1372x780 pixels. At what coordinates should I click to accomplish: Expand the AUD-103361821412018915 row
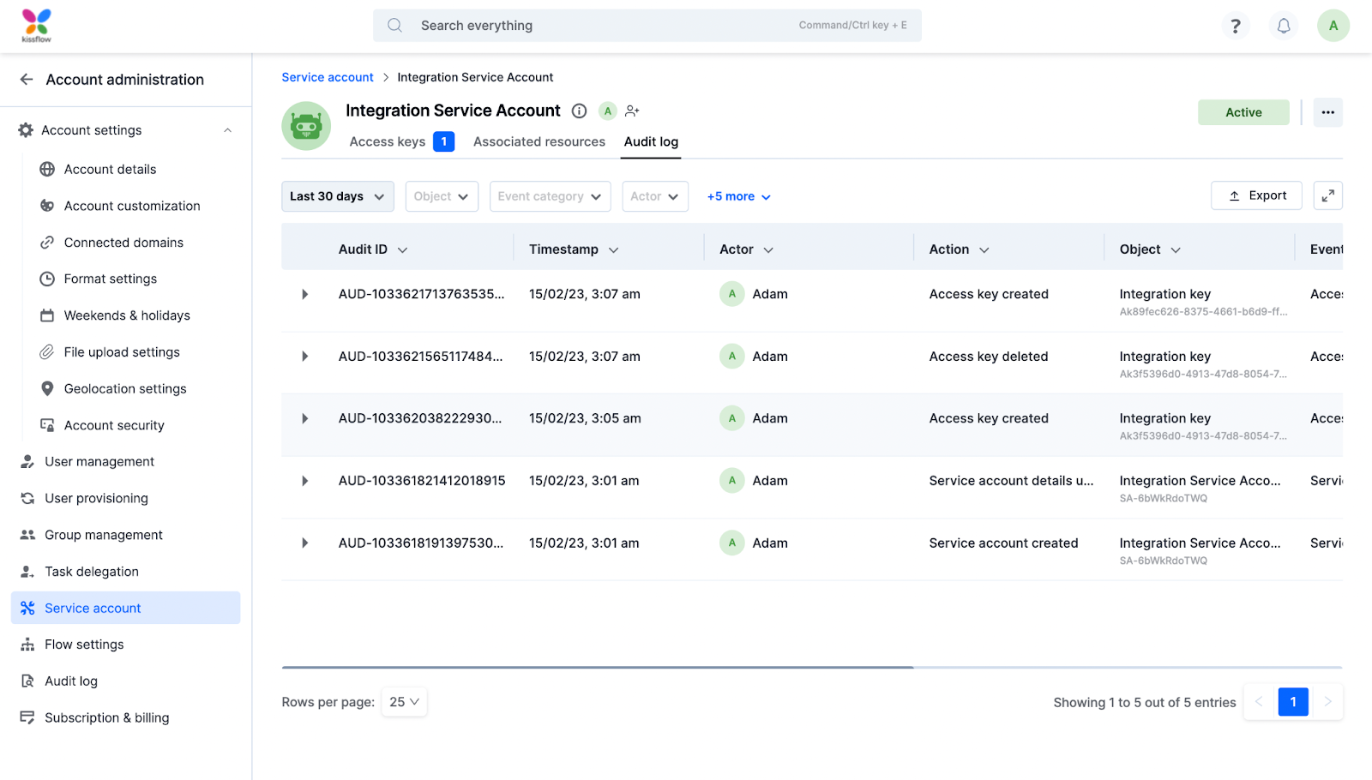click(x=304, y=481)
